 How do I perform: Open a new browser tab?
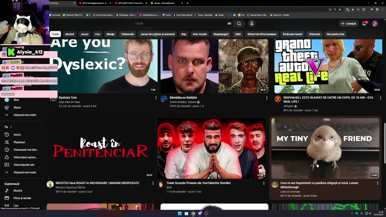[188, 3]
